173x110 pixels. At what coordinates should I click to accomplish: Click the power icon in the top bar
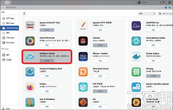[x=170, y=2]
